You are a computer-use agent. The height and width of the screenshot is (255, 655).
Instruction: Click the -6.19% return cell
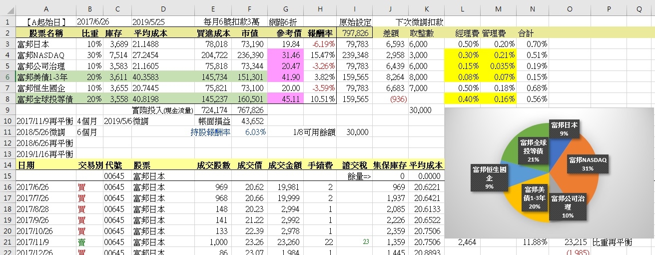[320, 44]
